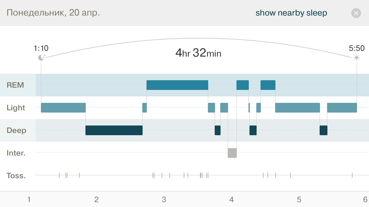Tap the first Light sleep block
Viewport: 369px width, 207px height.
63,108
